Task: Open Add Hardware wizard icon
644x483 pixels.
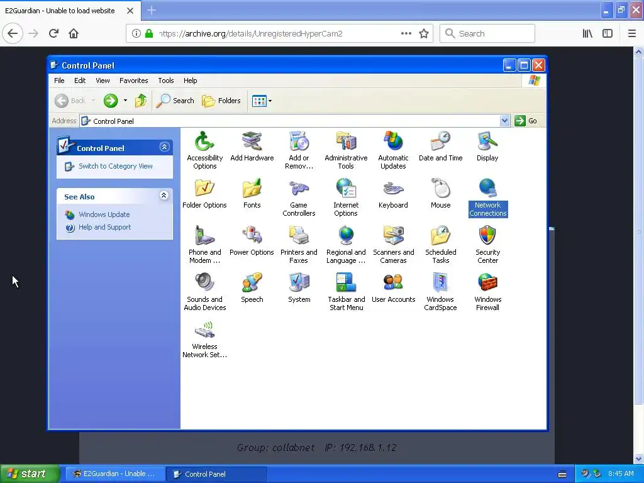Action: point(252,146)
